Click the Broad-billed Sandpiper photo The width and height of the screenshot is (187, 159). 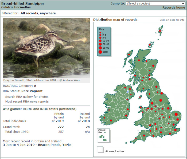[x=46, y=48]
